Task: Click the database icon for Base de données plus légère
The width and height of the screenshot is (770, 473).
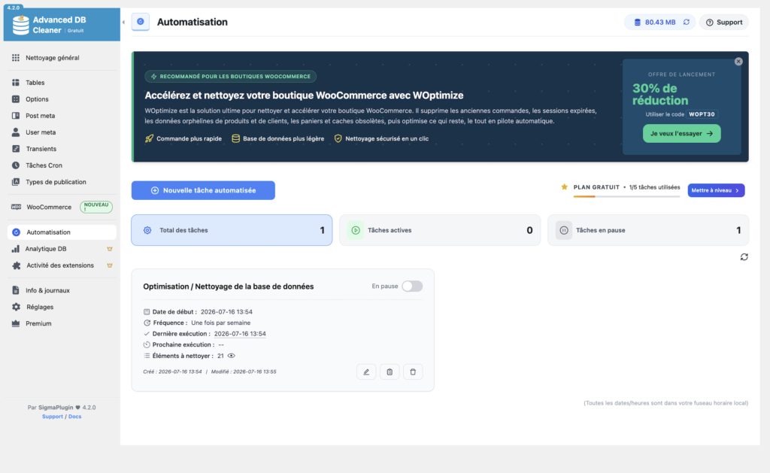Action: (x=235, y=138)
